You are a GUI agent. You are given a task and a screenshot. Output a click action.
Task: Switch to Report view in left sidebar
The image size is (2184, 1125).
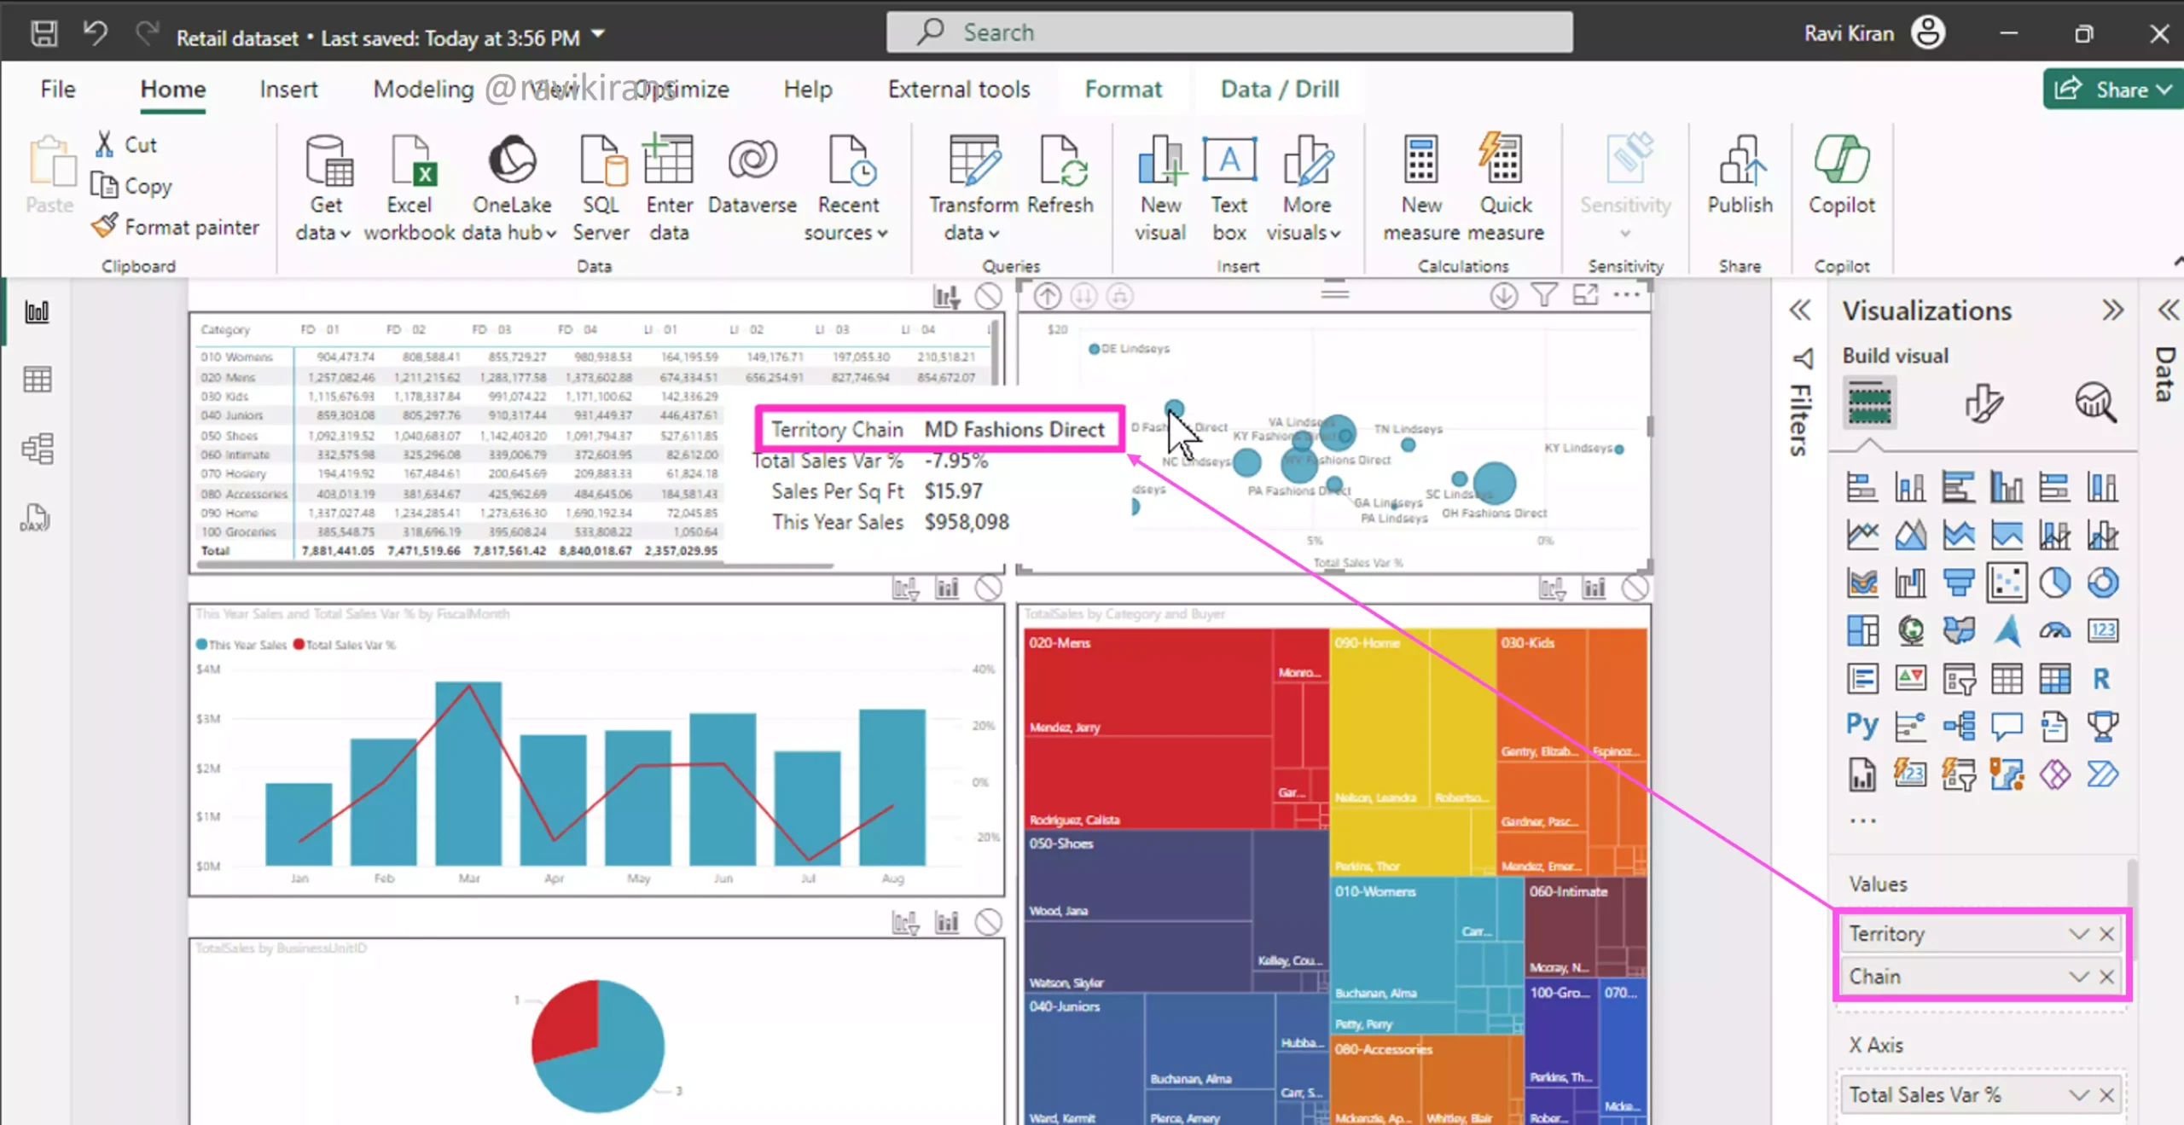(x=37, y=311)
